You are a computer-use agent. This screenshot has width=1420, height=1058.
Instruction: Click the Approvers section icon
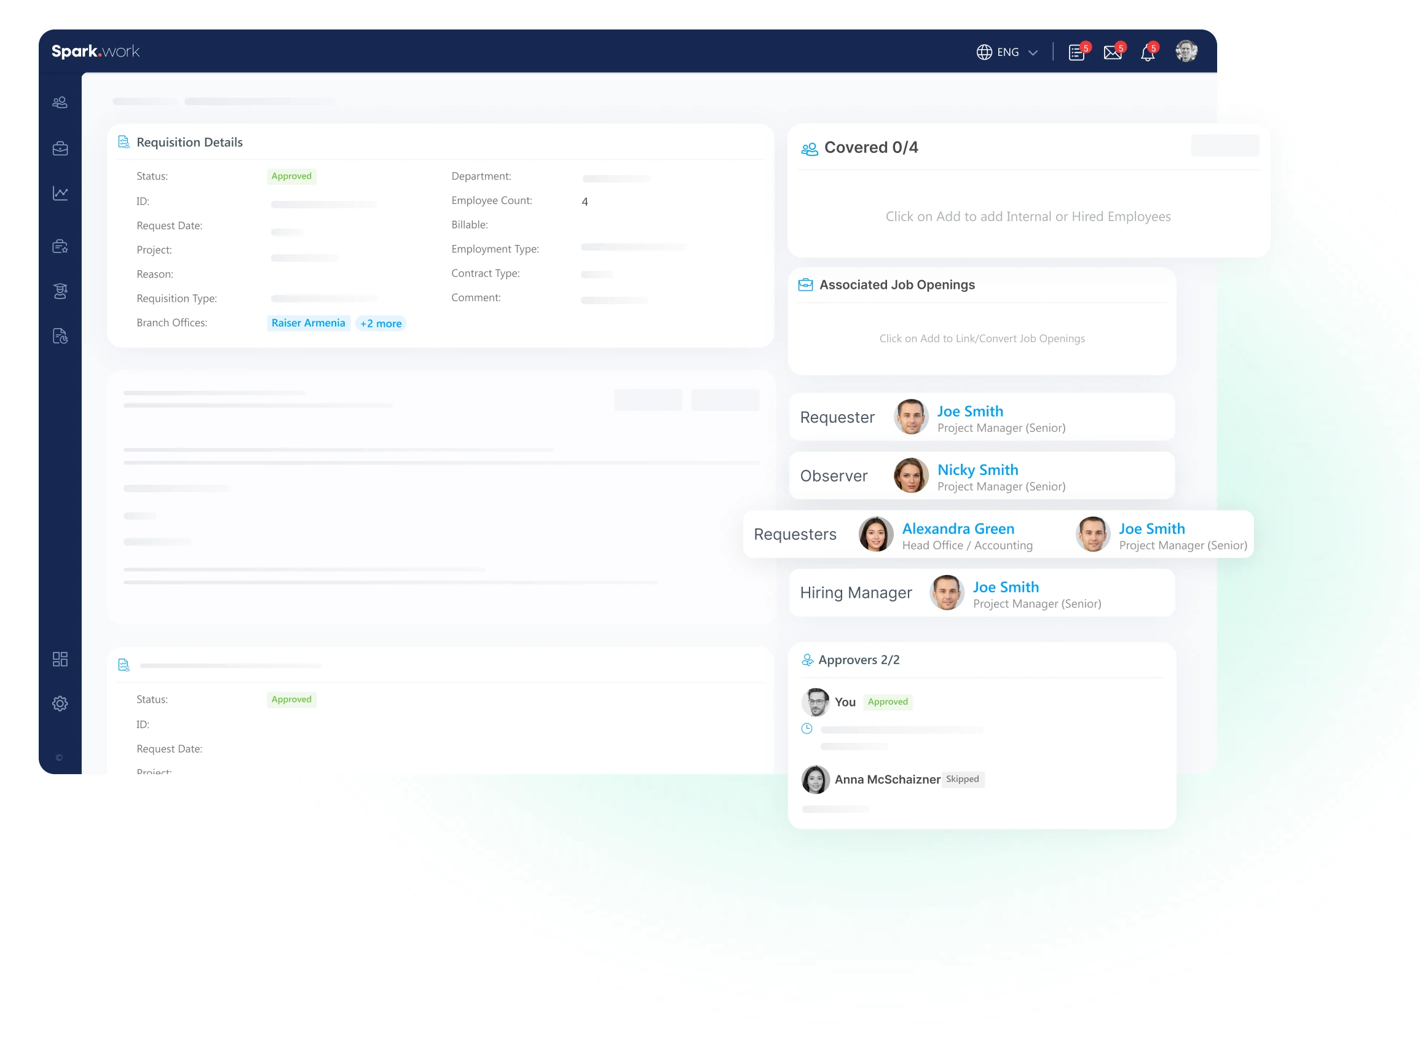point(807,660)
